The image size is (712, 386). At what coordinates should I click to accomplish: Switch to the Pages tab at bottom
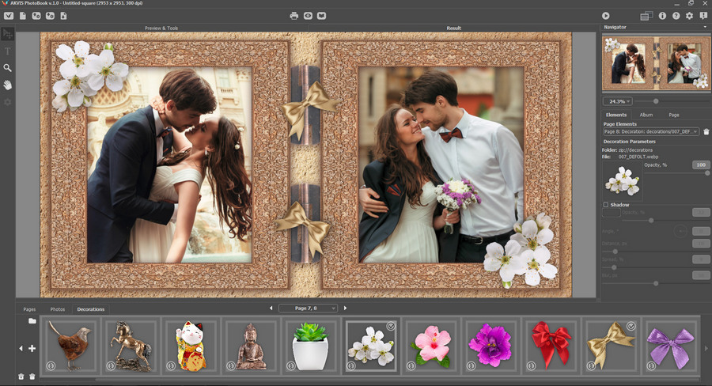coord(29,309)
